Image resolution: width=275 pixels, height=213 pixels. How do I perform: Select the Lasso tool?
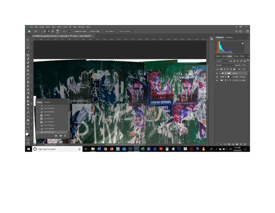coord(28,47)
